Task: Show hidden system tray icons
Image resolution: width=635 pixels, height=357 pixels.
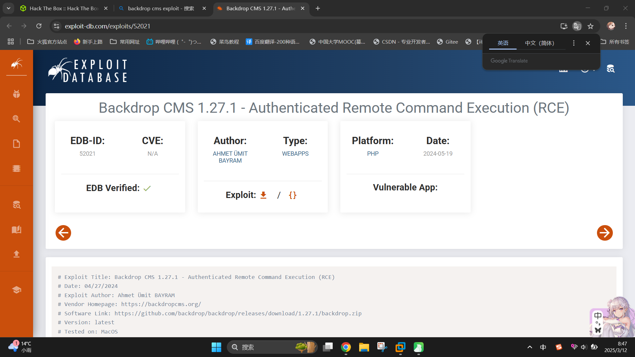Action: pos(529,347)
